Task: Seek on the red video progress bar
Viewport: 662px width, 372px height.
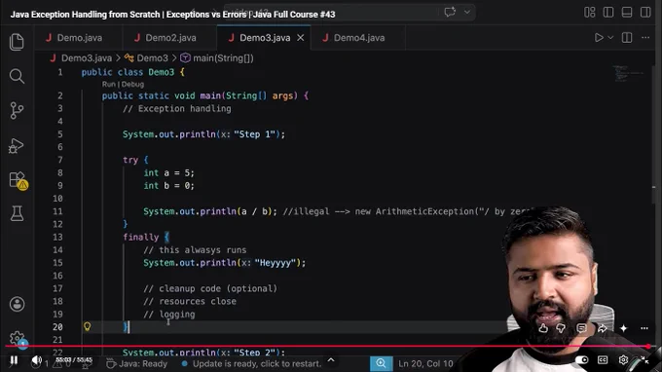Action: click(327, 347)
